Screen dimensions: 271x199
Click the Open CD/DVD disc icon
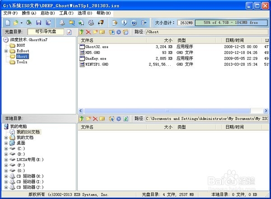pos(29,23)
